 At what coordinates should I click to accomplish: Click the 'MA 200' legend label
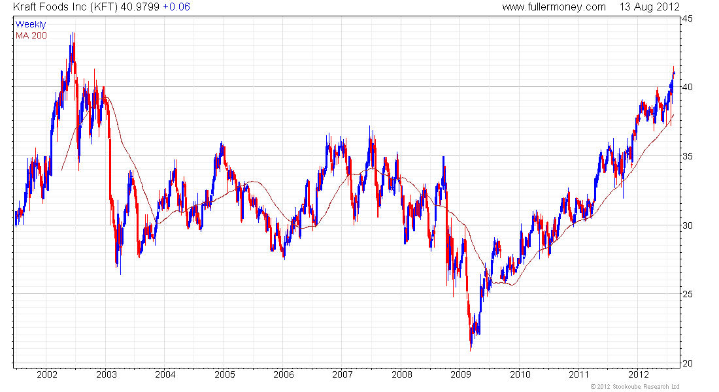(31, 35)
